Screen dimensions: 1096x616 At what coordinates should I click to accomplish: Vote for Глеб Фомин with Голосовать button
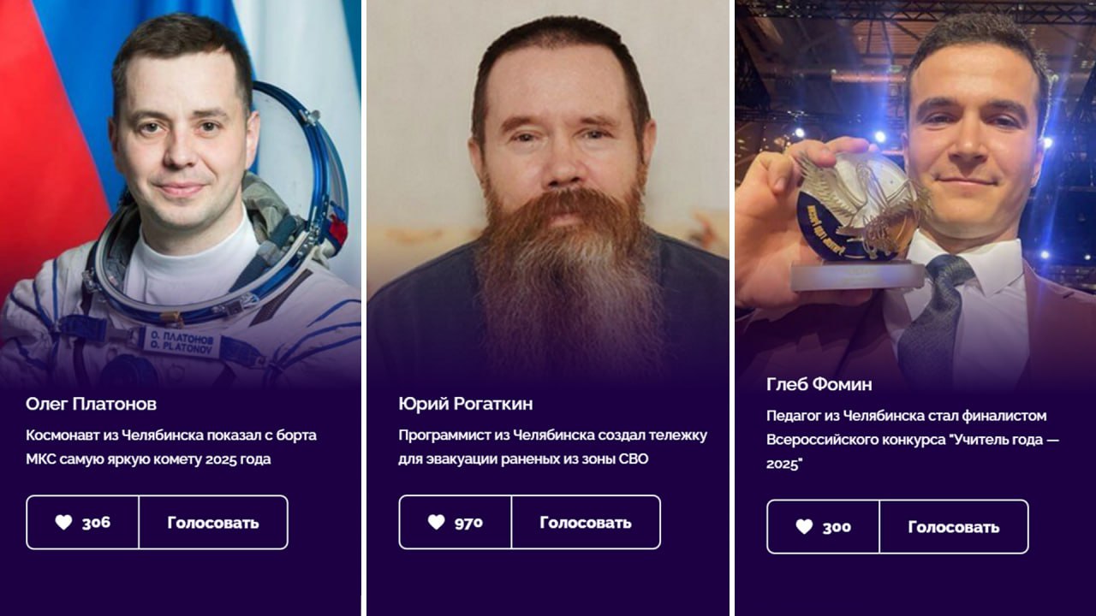click(954, 527)
